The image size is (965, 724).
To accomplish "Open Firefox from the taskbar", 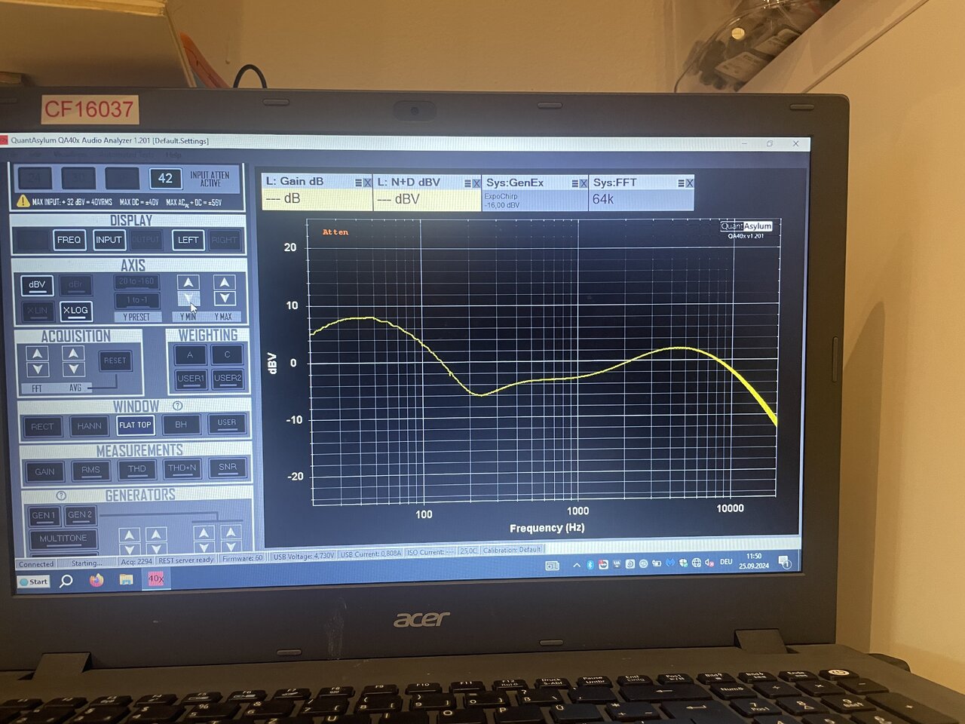I will pyautogui.click(x=96, y=580).
